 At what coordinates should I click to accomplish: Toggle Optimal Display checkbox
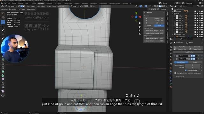(186, 70)
